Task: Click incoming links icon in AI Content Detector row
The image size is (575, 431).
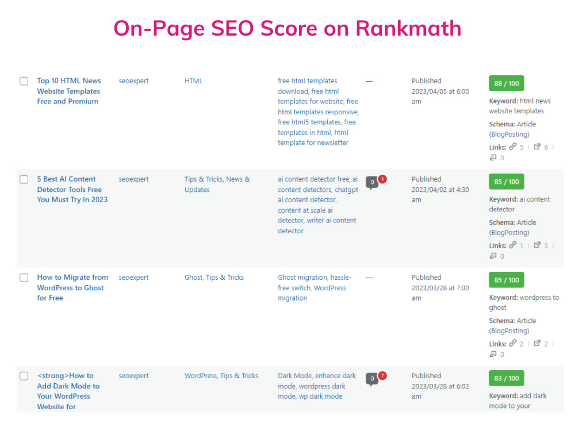Action: (x=493, y=256)
